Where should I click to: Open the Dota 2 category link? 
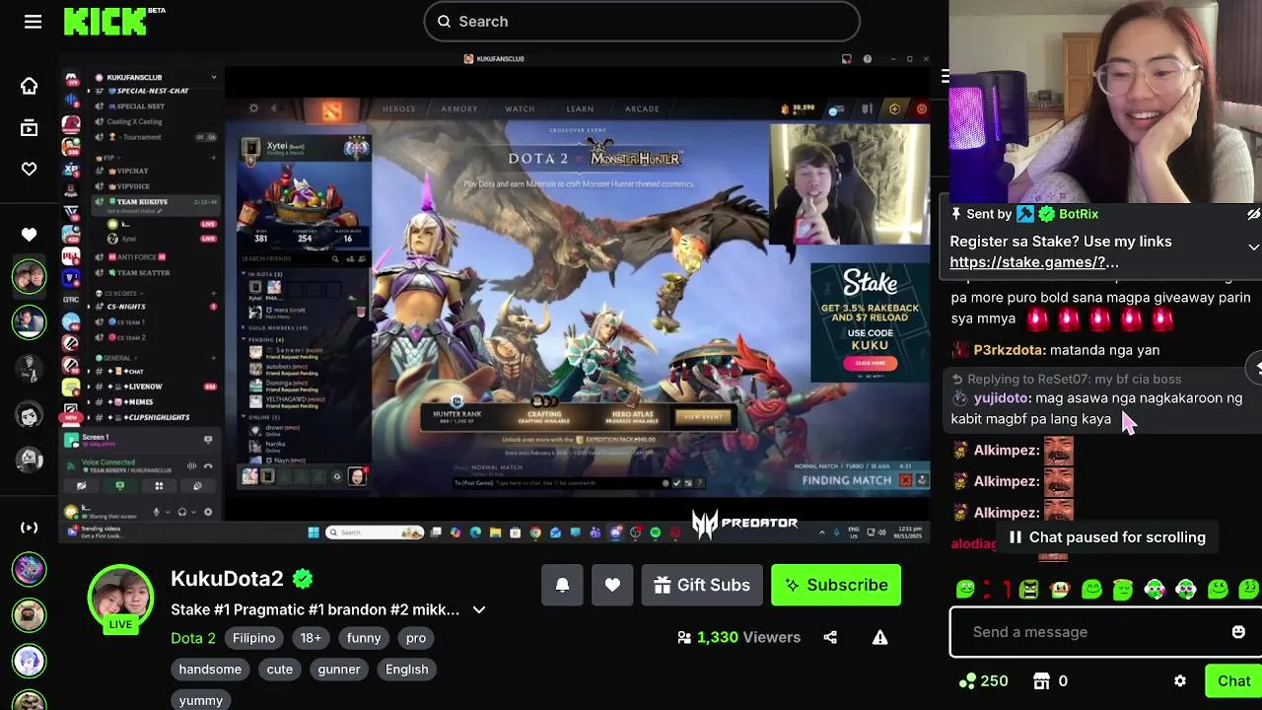pos(193,638)
